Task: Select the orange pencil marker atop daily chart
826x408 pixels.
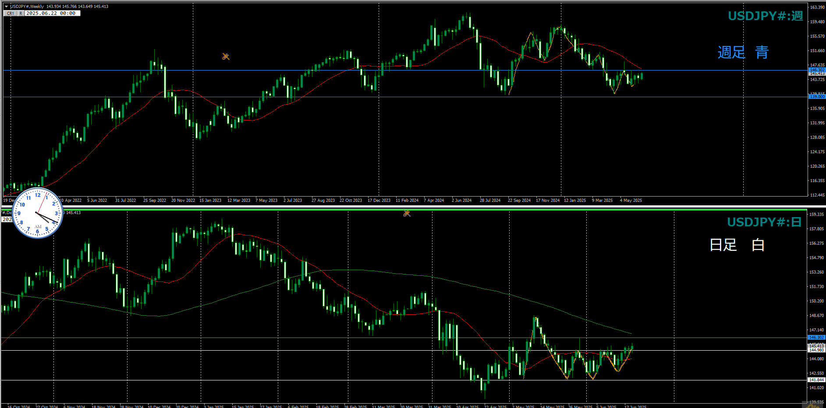Action: click(x=407, y=213)
